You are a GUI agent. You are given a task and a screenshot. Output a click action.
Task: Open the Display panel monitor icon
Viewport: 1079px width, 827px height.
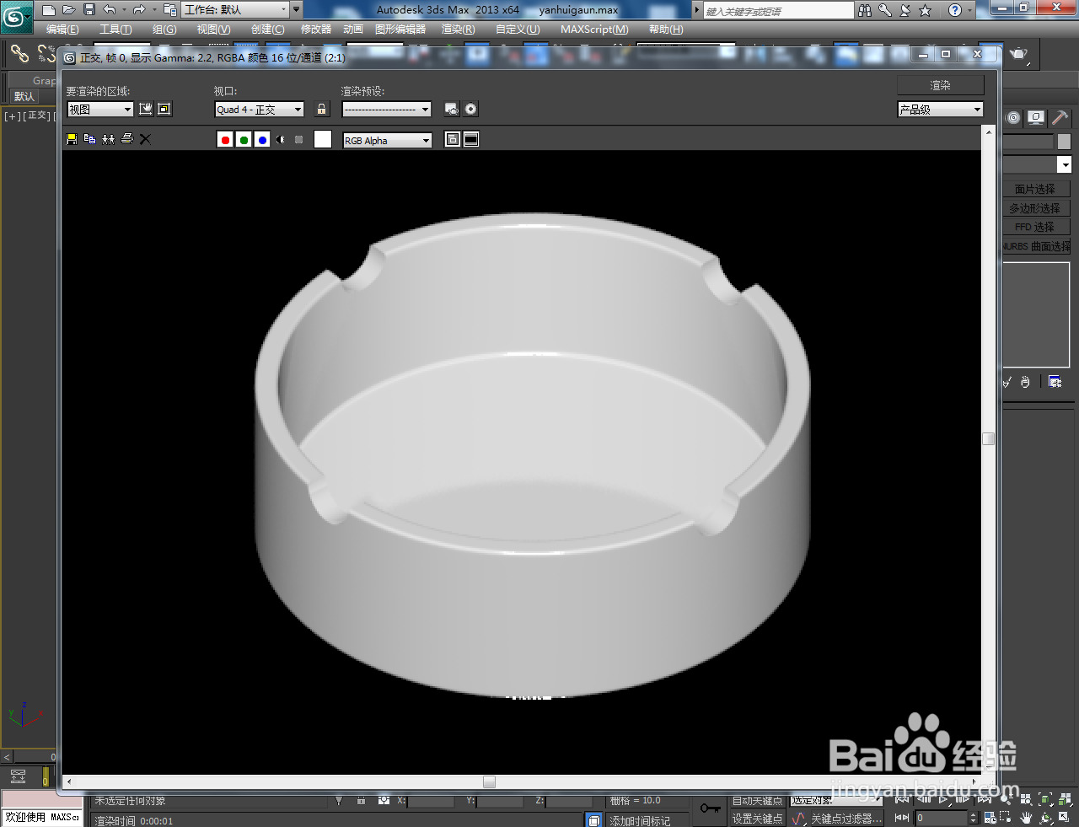tap(1036, 117)
